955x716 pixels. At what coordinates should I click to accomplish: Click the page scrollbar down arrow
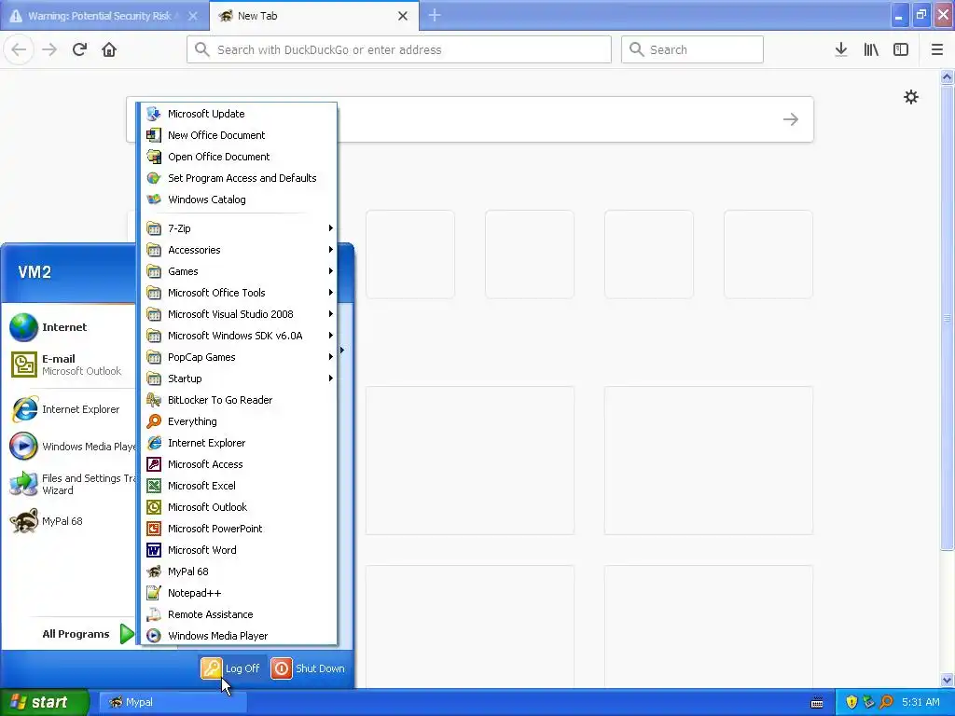click(x=947, y=680)
